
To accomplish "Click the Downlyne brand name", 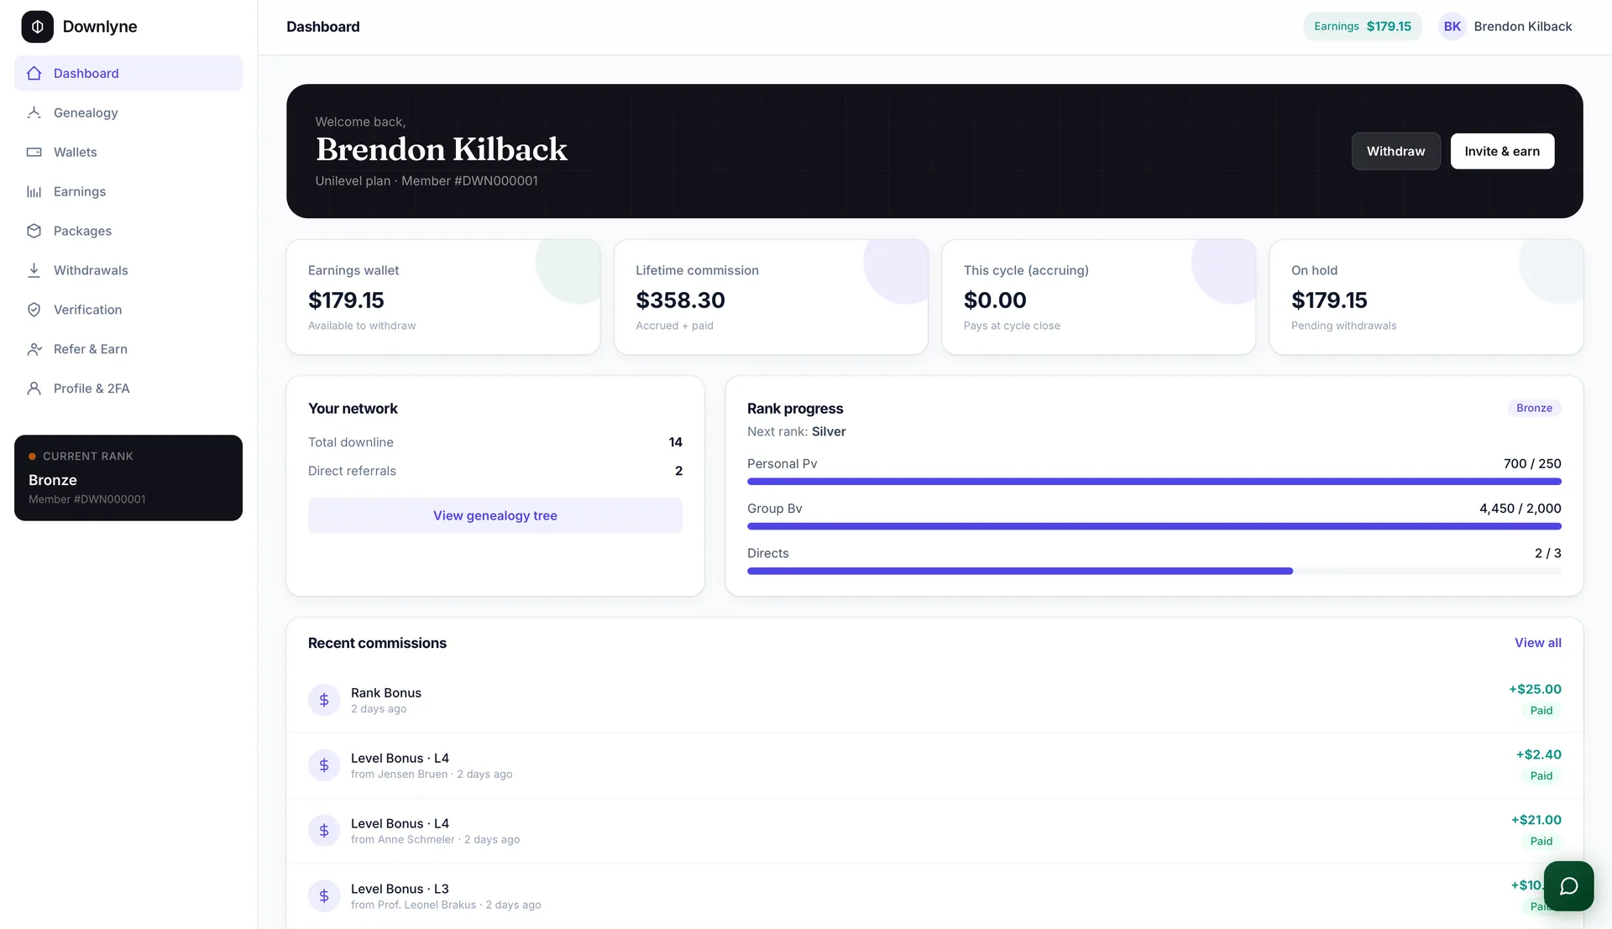I will (x=99, y=27).
